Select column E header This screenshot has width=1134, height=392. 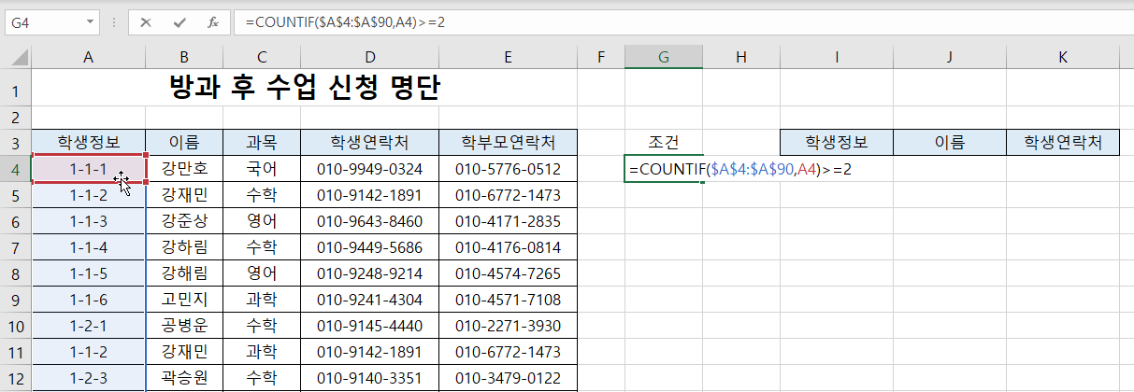point(508,58)
